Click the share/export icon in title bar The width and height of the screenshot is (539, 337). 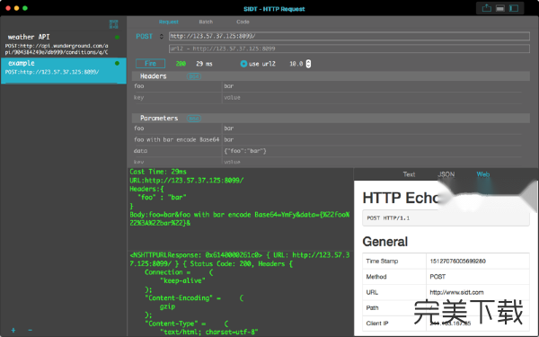pos(486,8)
